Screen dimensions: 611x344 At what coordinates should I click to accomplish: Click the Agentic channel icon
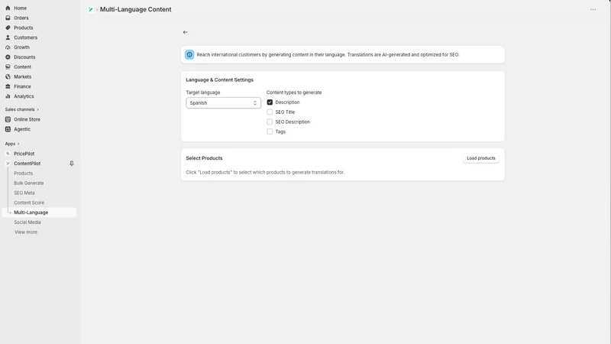point(8,129)
